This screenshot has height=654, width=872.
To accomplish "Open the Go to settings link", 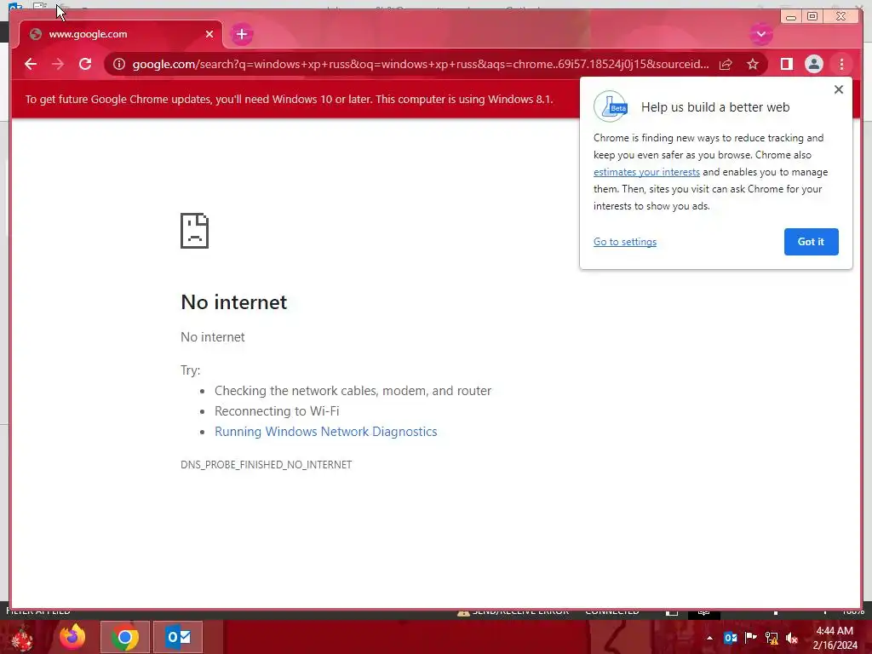I will pyautogui.click(x=624, y=242).
